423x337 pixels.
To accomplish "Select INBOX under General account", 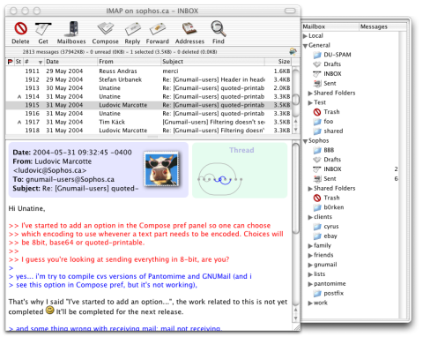I will 332,74.
